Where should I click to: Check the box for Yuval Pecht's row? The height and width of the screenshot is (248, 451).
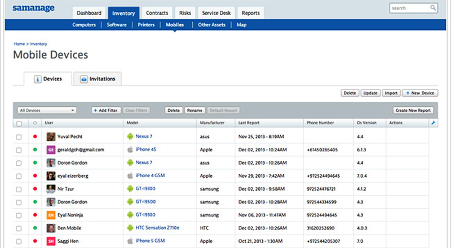(x=19, y=137)
